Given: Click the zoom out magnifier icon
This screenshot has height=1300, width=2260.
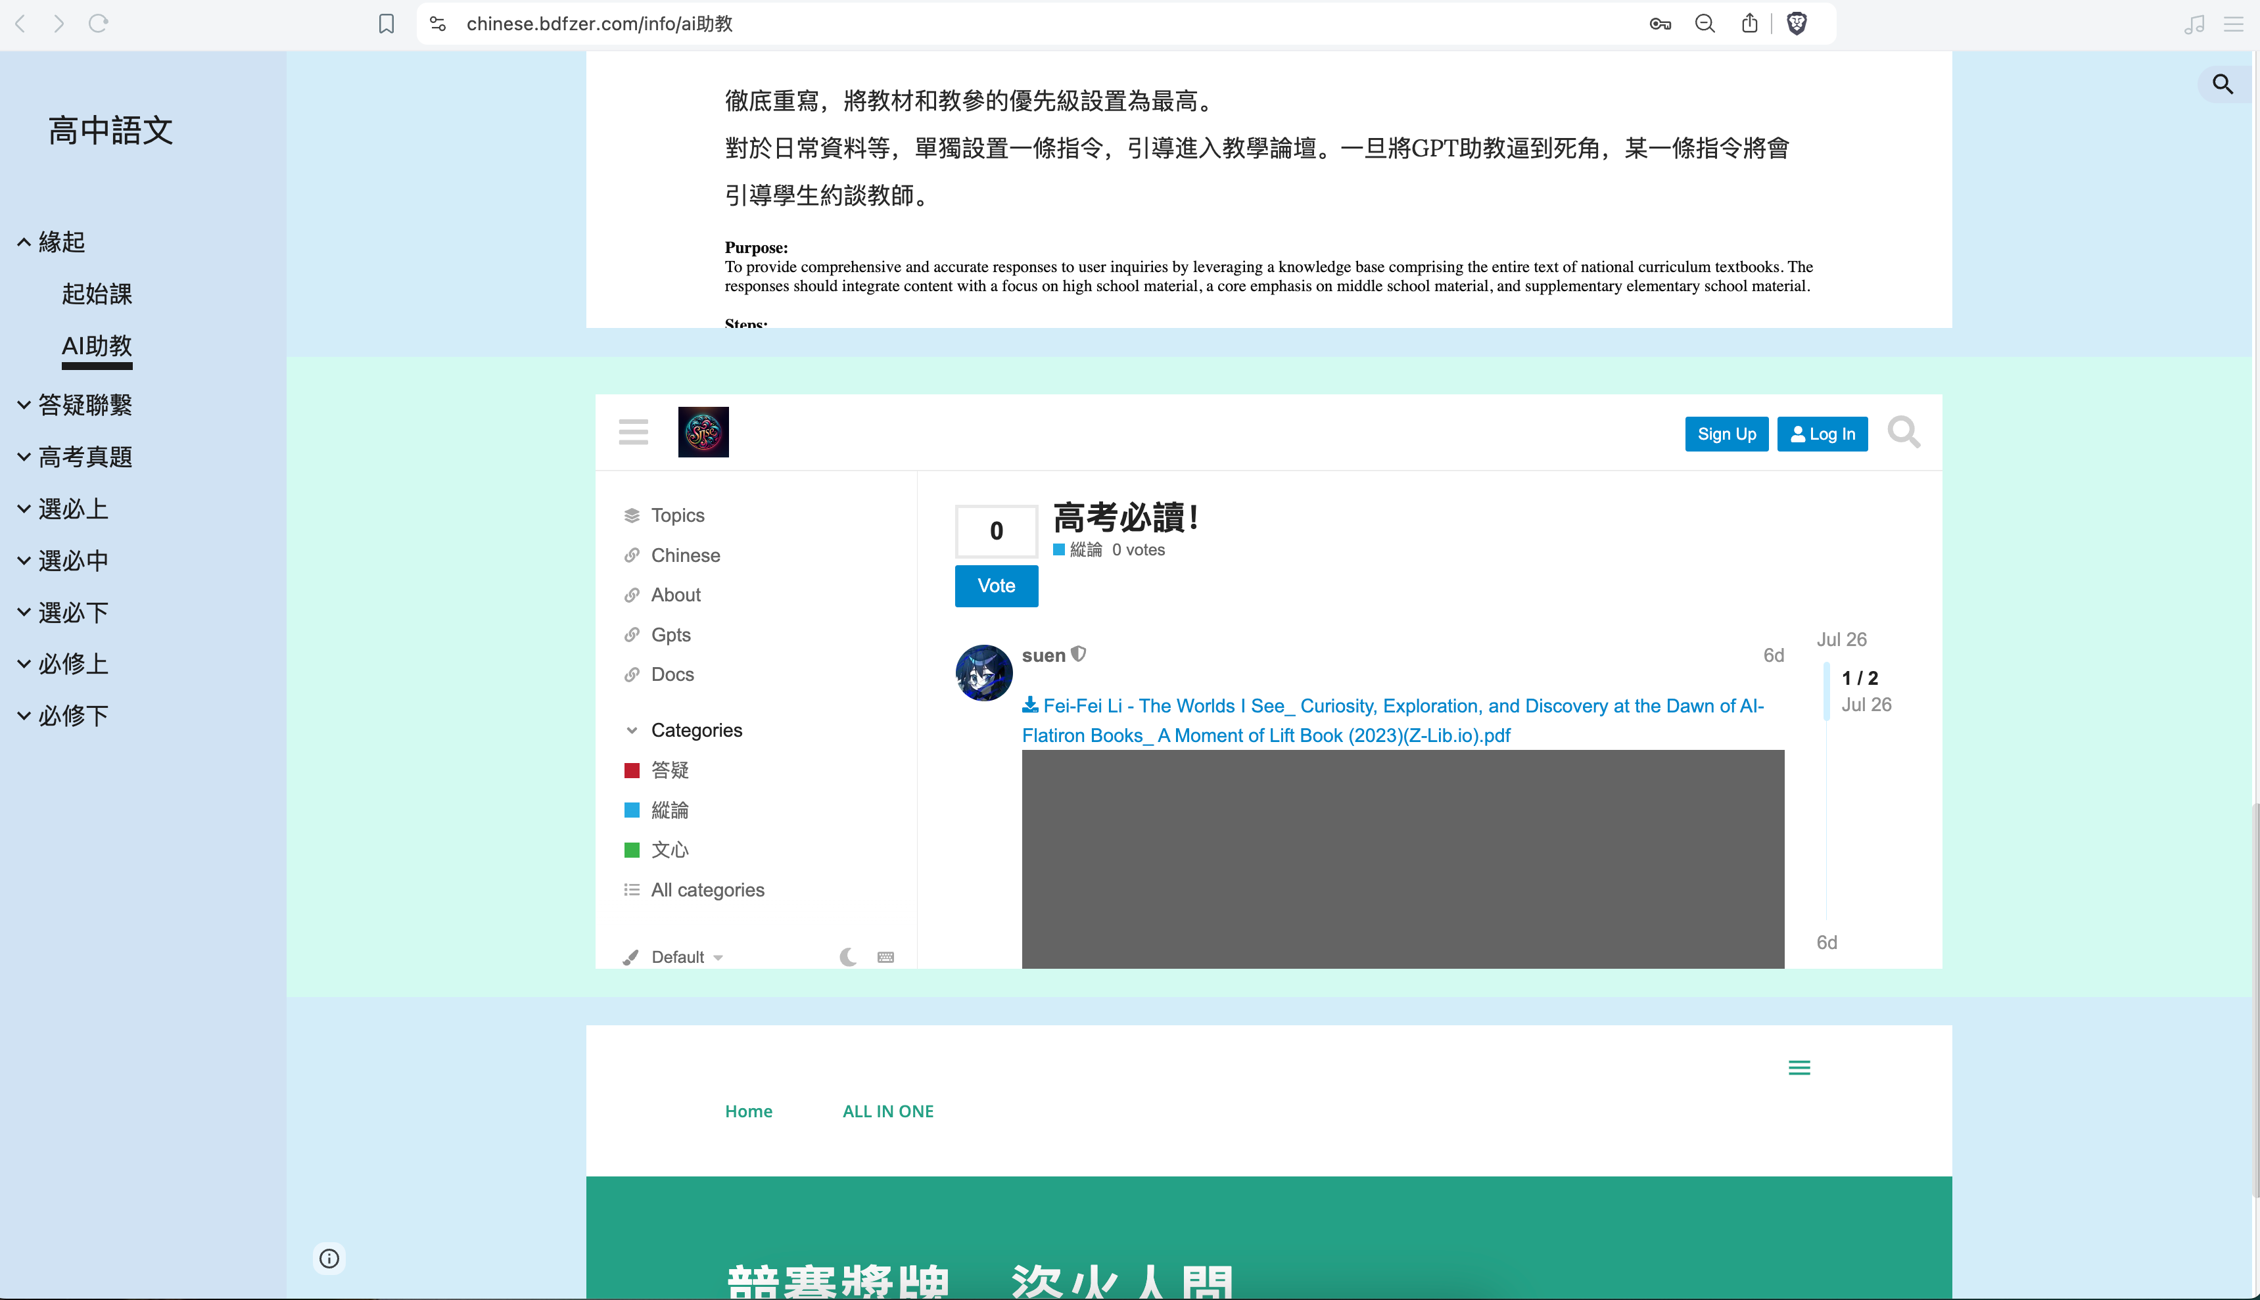Looking at the screenshot, I should click(x=1705, y=24).
